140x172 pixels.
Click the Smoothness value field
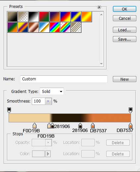[38, 101]
